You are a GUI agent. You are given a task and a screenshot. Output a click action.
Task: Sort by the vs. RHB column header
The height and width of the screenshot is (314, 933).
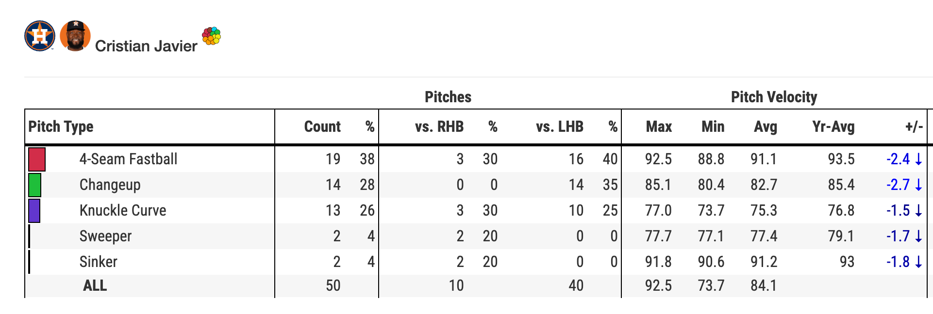click(439, 127)
